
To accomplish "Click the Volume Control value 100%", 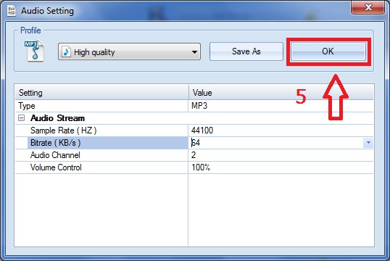I will coord(201,167).
